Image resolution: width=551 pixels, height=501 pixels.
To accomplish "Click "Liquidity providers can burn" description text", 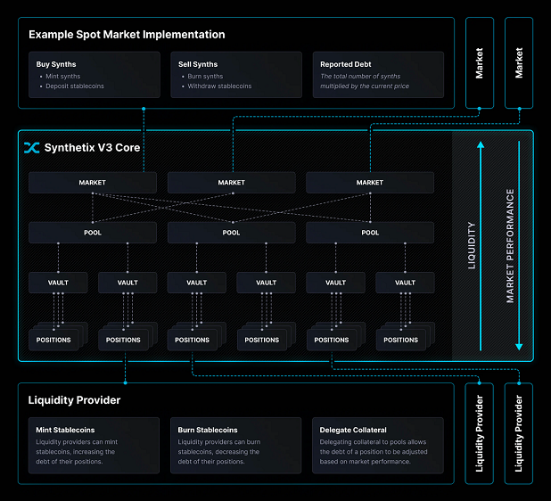I will (219, 442).
